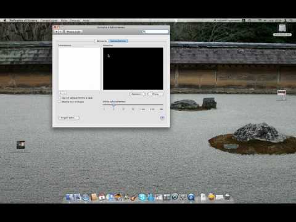The height and width of the screenshot is (222, 296).
Task: Open Spaces grid icon in Dock
Action: 166,197
